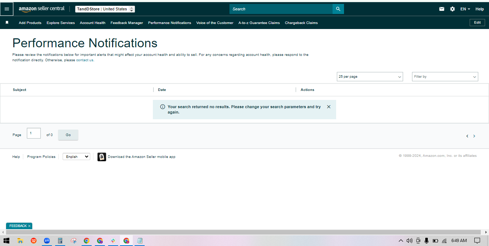Screen dimensions: 489x246
Task: Open the hamburger navigation menu
Action: pos(6,9)
